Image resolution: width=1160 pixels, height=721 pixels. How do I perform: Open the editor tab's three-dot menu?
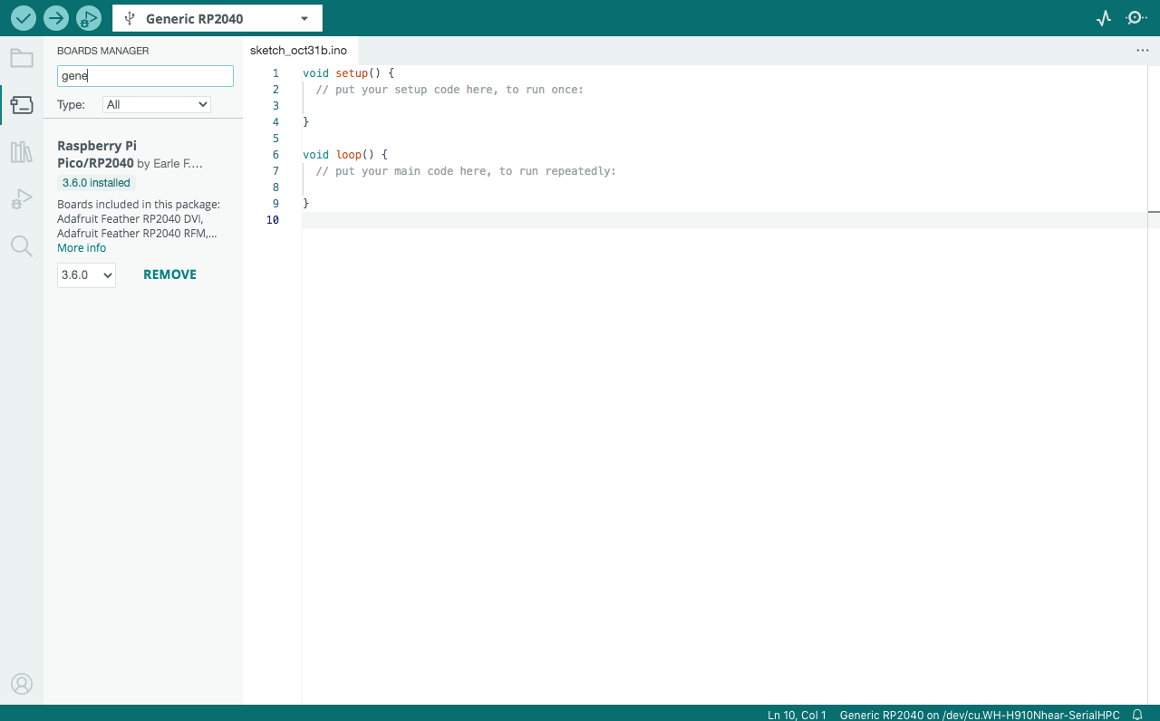(1143, 51)
